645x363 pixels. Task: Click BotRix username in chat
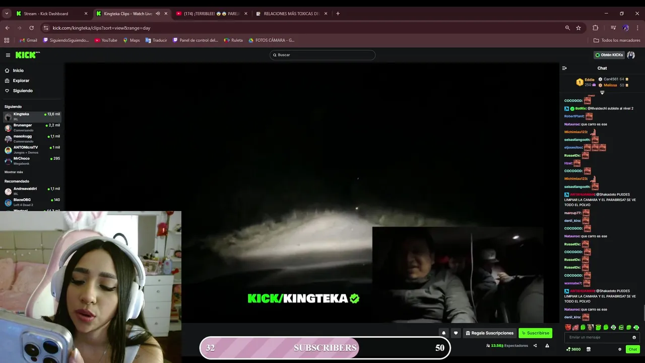click(580, 108)
